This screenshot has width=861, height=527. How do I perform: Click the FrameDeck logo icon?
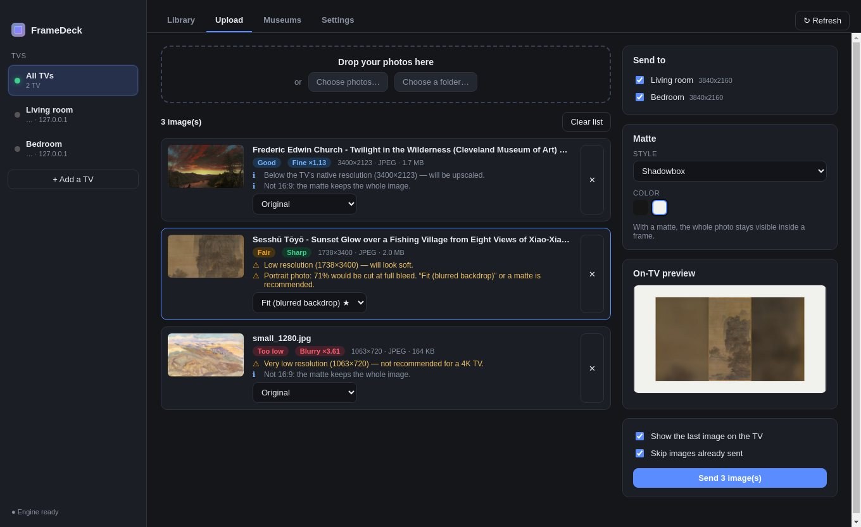click(18, 30)
